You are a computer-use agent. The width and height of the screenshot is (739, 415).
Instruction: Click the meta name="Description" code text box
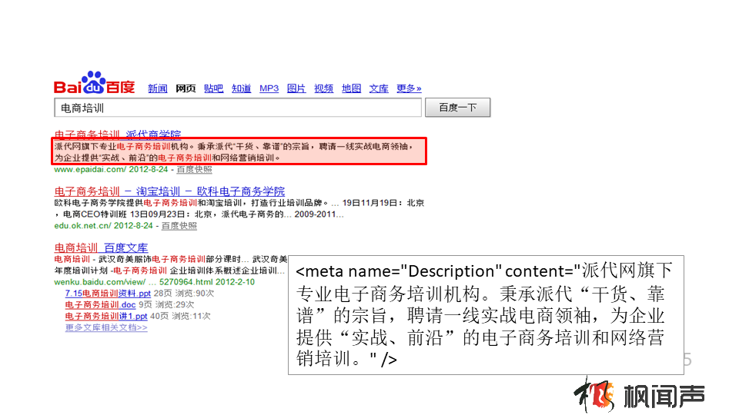coord(486,315)
